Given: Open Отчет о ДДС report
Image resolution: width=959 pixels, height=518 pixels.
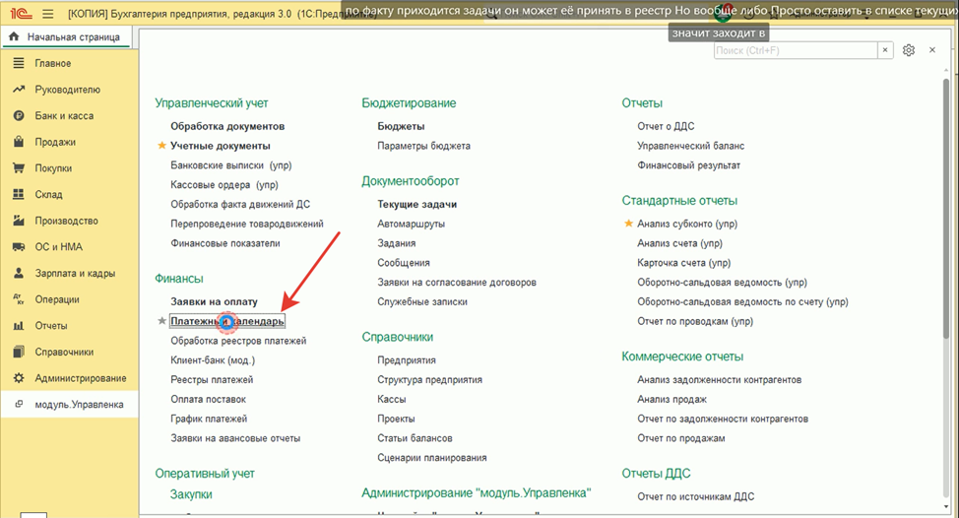Looking at the screenshot, I should pos(666,126).
